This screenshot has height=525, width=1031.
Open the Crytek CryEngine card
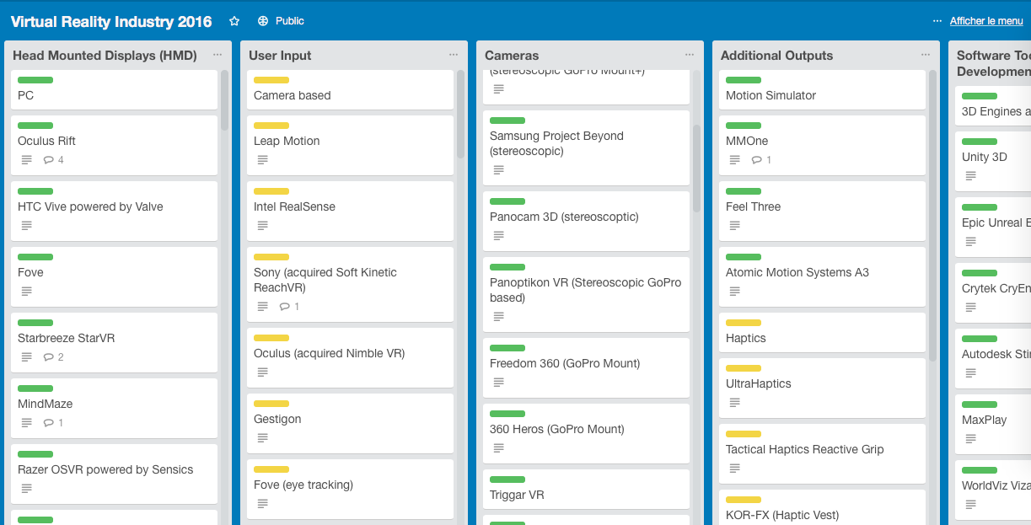point(993,292)
